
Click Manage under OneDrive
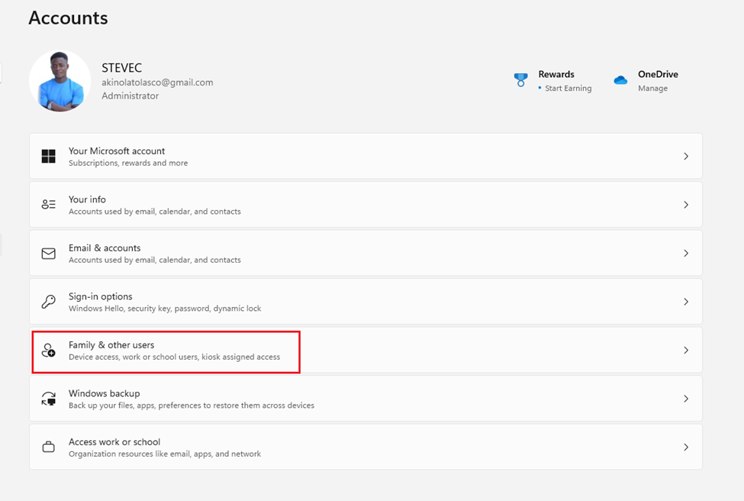pos(652,89)
